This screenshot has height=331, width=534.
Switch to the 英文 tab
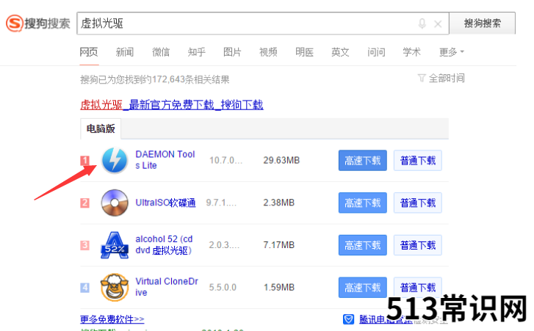coord(340,52)
